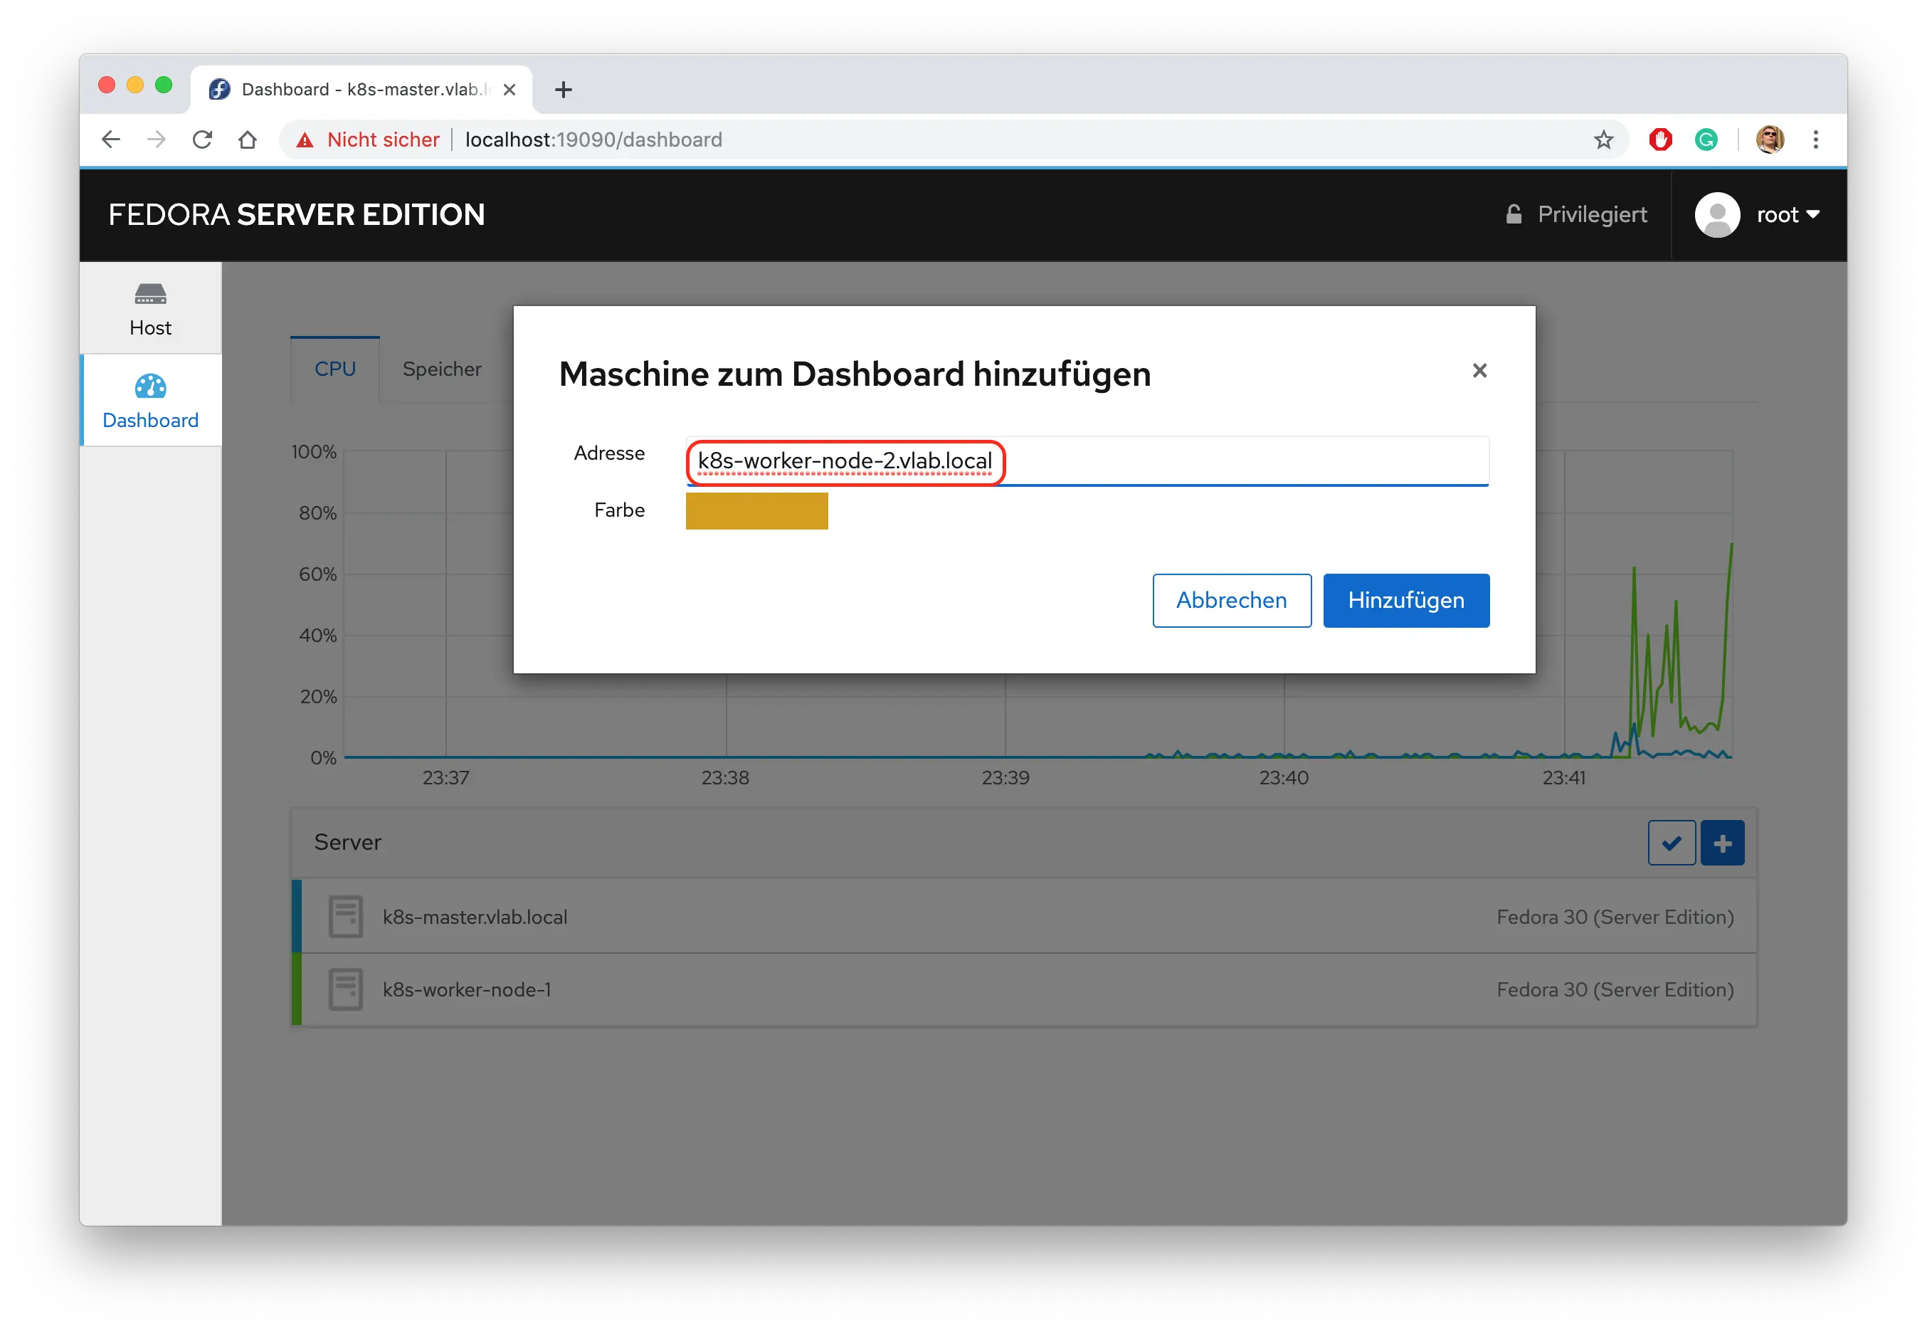Open the Dashboard gauge icon

(150, 386)
